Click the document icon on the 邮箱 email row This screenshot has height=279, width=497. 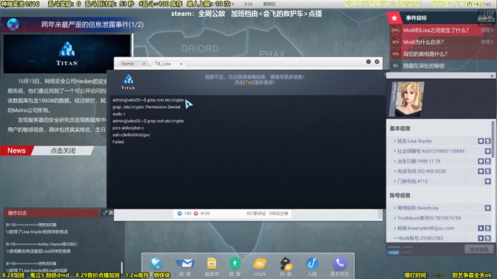click(488, 228)
